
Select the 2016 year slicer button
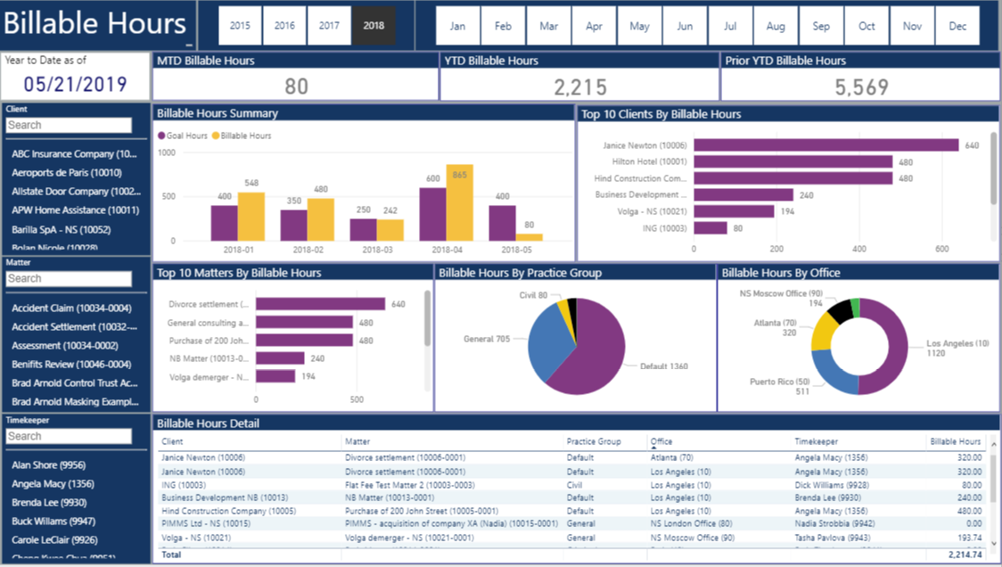(284, 26)
